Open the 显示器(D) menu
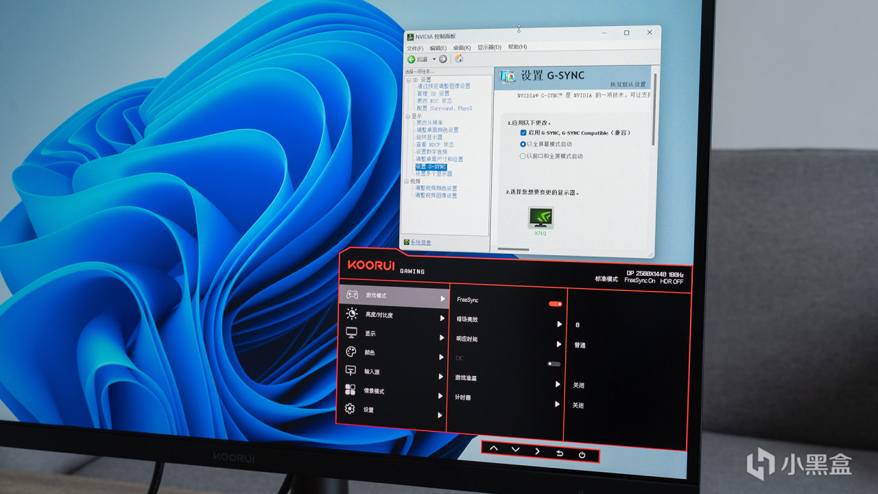 pyautogui.click(x=489, y=47)
